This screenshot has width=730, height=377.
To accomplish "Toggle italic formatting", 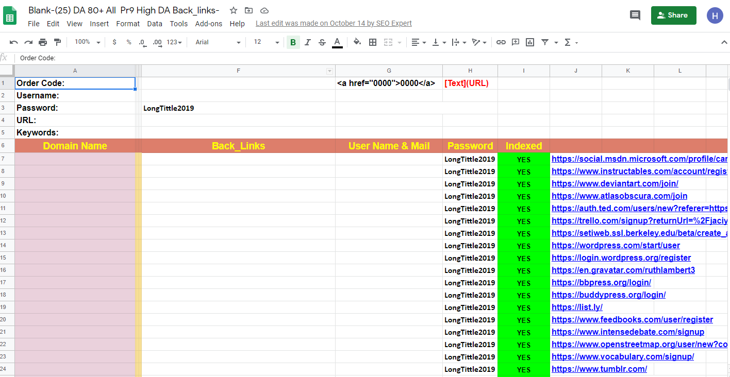I will (x=307, y=42).
